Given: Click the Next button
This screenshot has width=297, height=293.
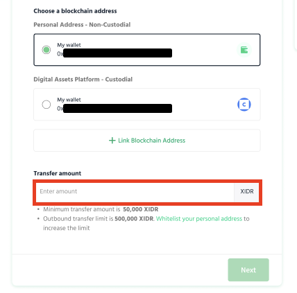Looking at the screenshot, I should click(248, 270).
